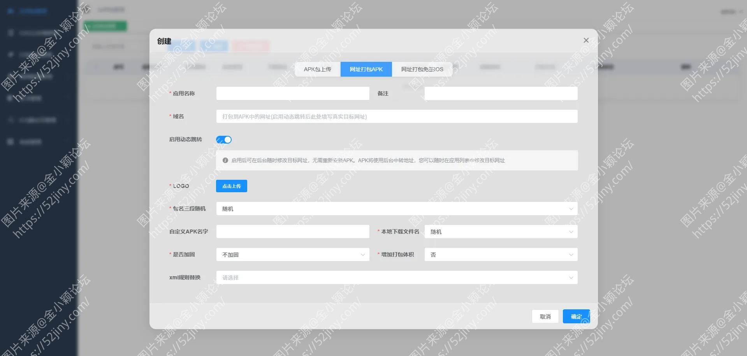Click the 备注 input field
747x356 pixels.
tap(501, 93)
